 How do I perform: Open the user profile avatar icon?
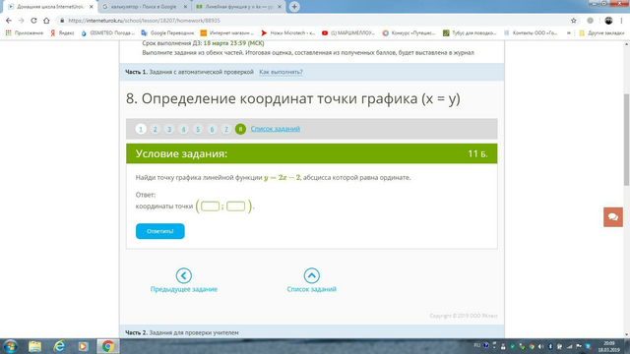tap(608, 21)
